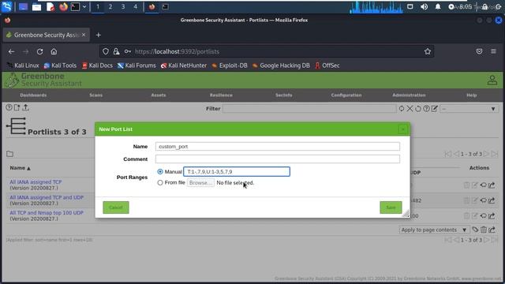Click the help icon above Portlists
Screen dimensions: 505x284
click(9, 107)
